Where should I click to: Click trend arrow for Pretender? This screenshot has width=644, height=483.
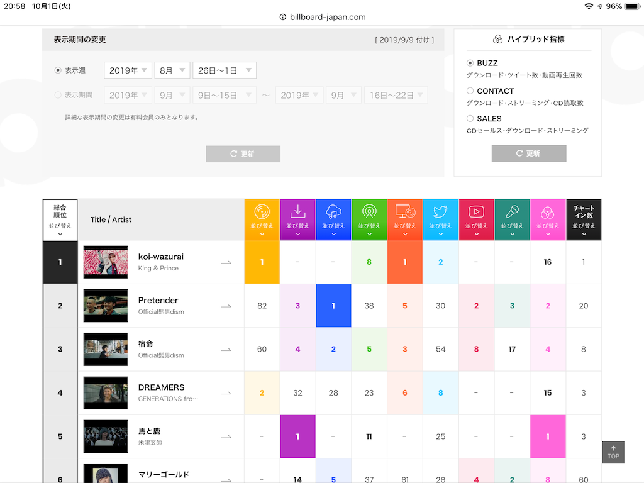(x=226, y=306)
